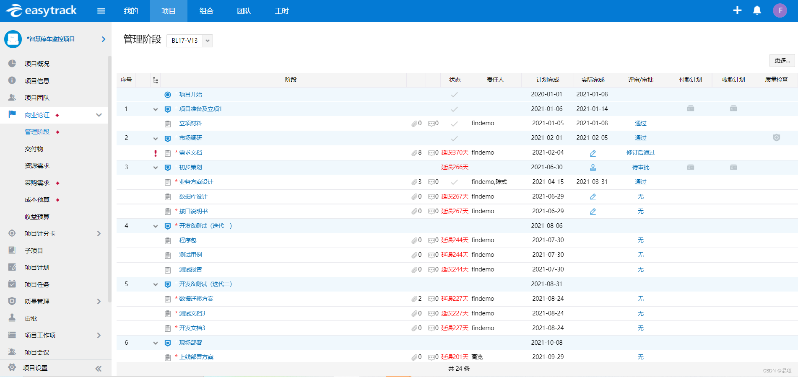Switch to the 工时 top tab
Screen dimensions: 798x377
282,11
